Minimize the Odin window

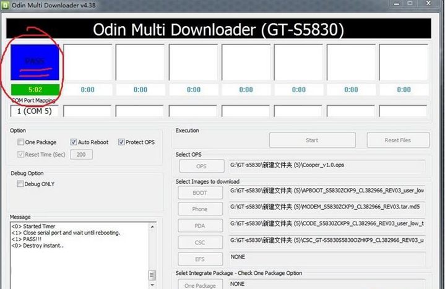(397, 4)
